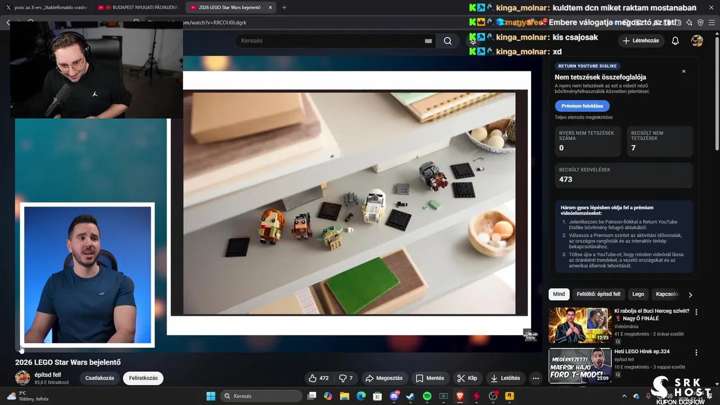720x405 pixels.
Task: Open options for 'Heti LEGO Hírek ep.324' video
Action: 696,353
